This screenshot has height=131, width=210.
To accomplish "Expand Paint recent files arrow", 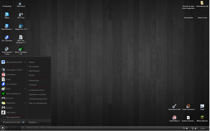I will point(25,88).
